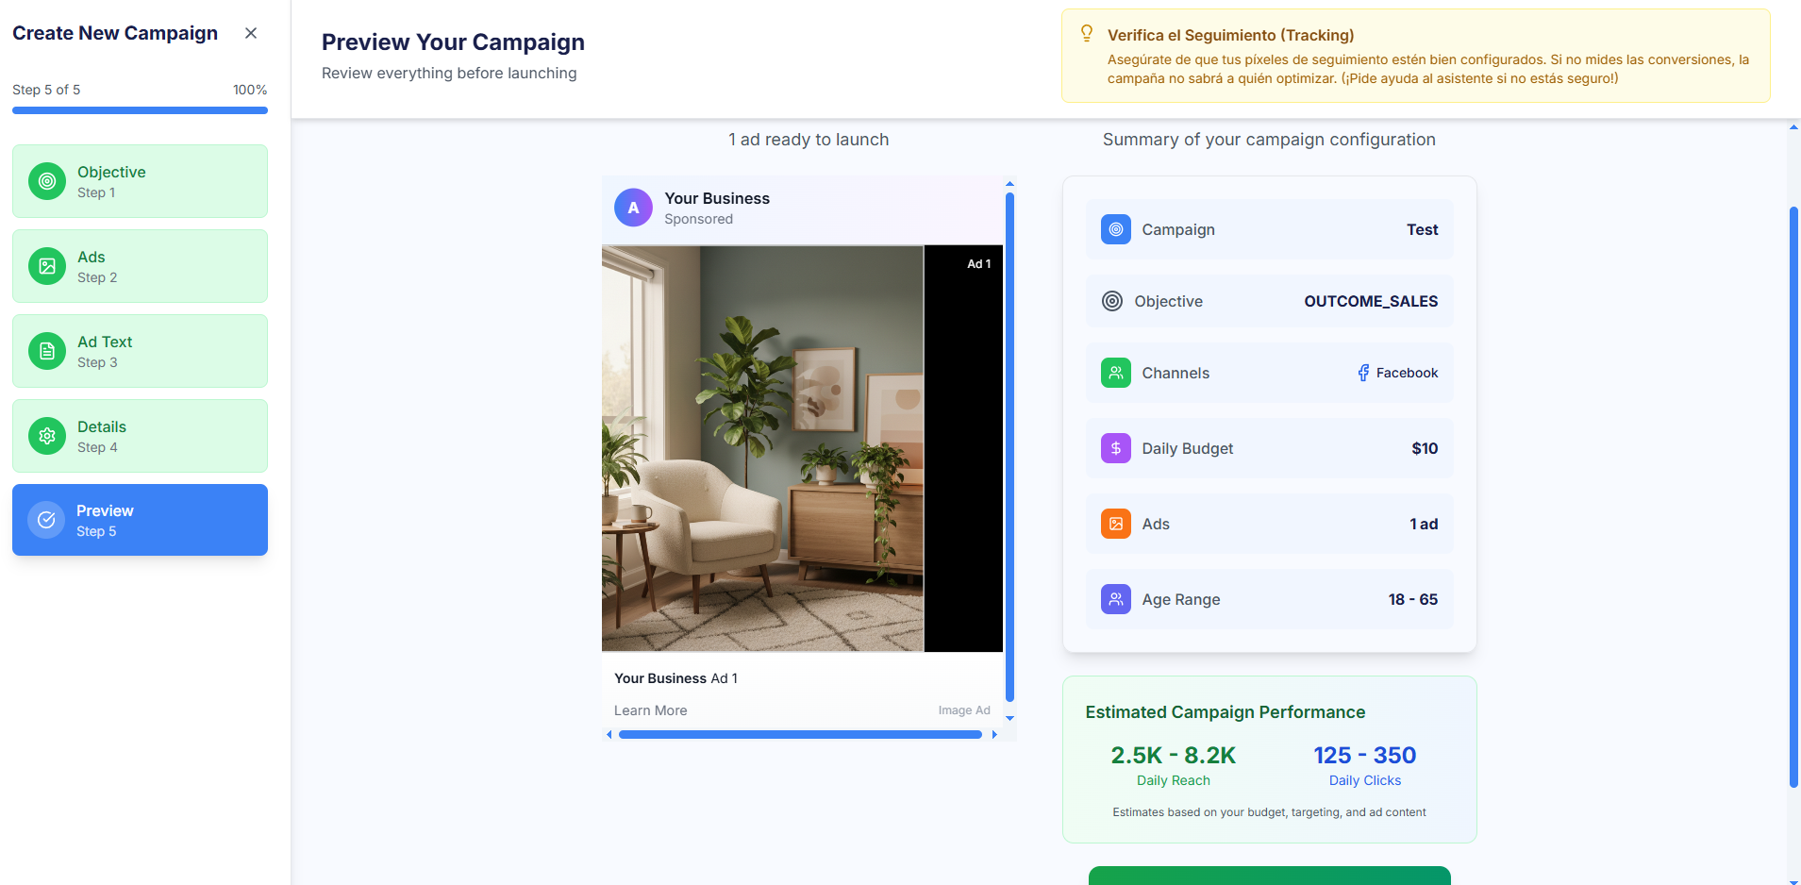
Task: Click the green launch button at bottom
Action: (x=1269, y=876)
